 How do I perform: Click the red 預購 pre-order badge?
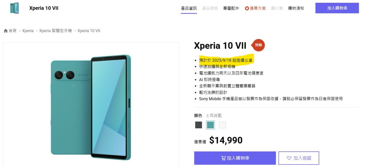(258, 45)
